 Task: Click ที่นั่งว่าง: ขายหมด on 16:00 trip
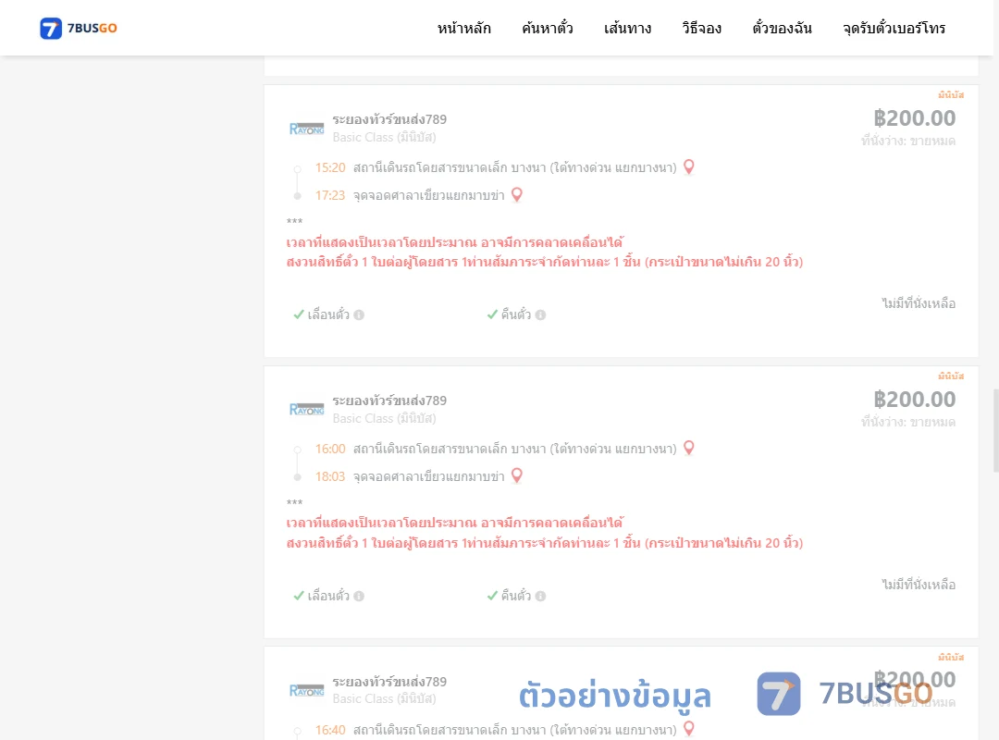(x=908, y=422)
